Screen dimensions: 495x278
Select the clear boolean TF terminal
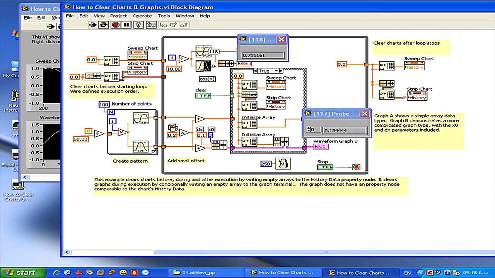tap(203, 95)
